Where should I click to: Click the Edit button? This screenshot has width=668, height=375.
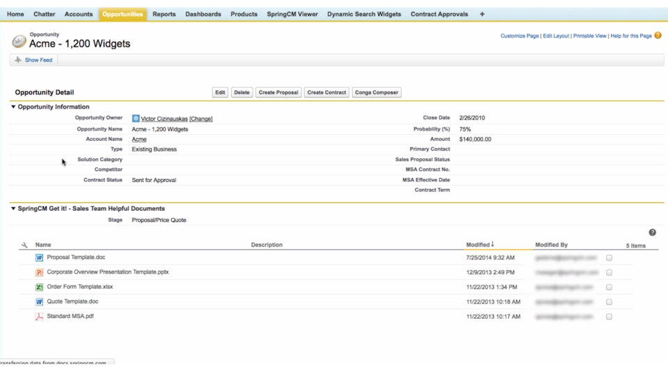tap(220, 92)
